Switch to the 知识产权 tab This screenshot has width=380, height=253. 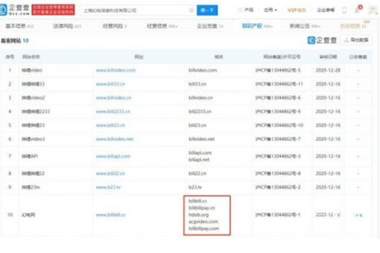pyautogui.click(x=257, y=26)
